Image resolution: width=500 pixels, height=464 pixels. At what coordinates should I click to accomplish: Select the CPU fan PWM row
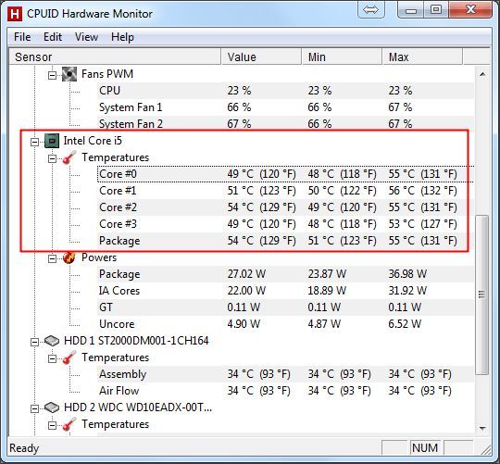click(x=286, y=91)
